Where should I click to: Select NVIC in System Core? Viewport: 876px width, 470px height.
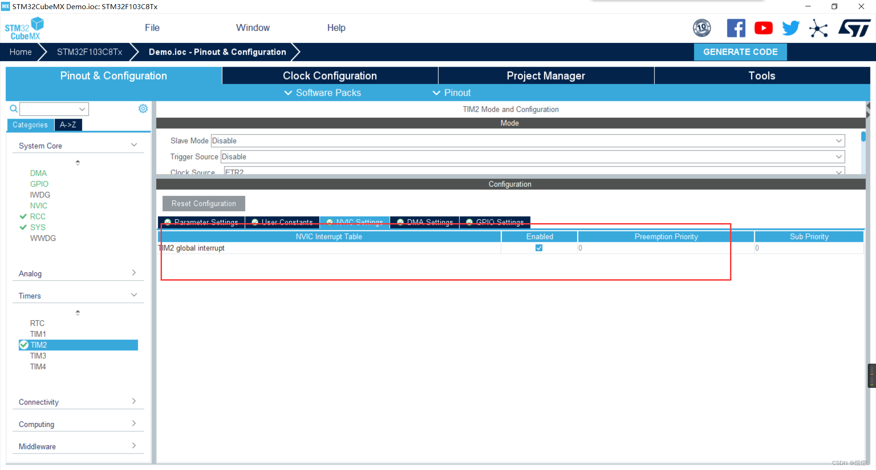pos(39,206)
